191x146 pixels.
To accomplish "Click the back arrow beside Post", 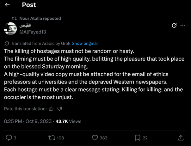I will [x=7, y=5].
